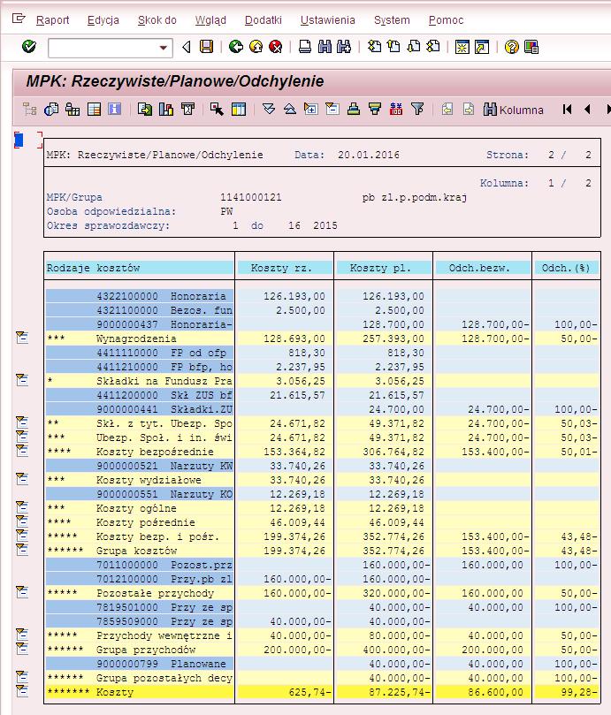This screenshot has height=715, width=611.
Task: Click the Odch.bezw. column header
Action: (482, 268)
